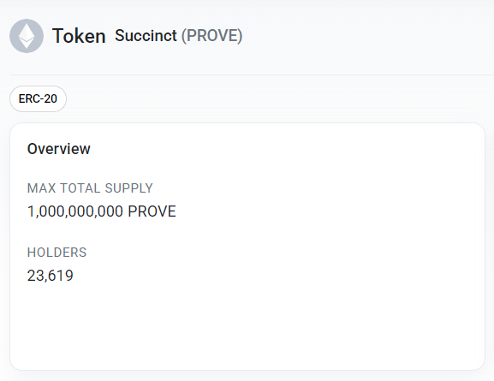The height and width of the screenshot is (381, 494).
Task: Open the Succinct token name
Action: pyautogui.click(x=146, y=35)
